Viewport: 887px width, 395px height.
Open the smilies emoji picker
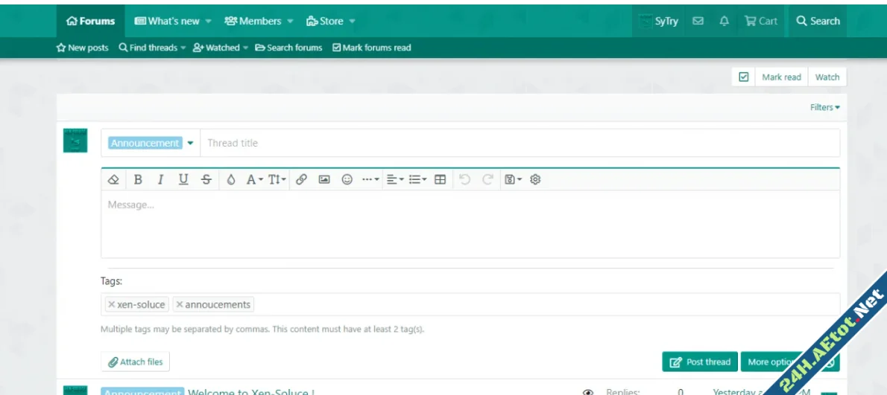coord(347,179)
